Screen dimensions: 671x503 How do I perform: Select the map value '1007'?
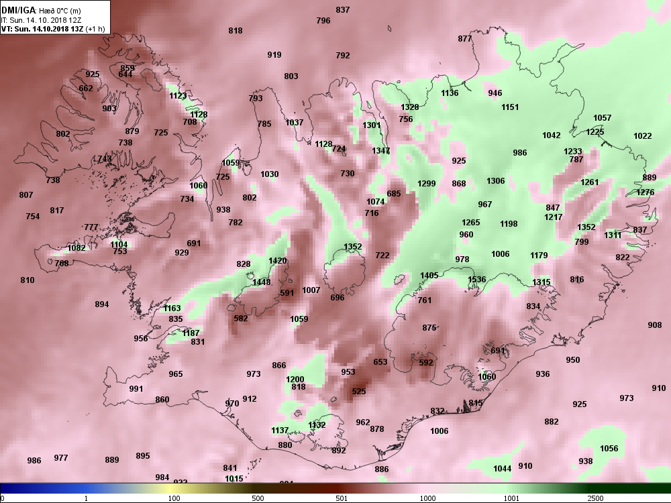point(311,290)
